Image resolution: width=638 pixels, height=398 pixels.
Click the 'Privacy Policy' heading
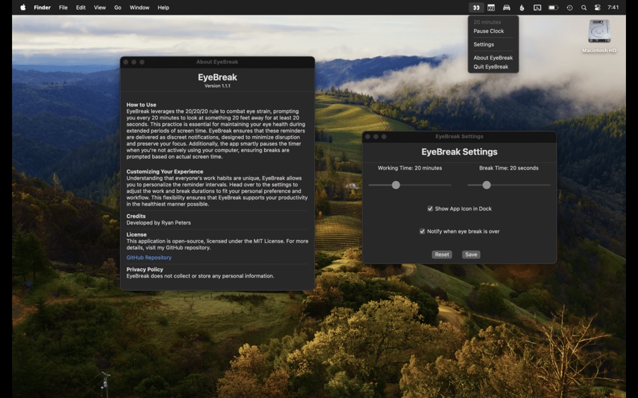tap(144, 269)
